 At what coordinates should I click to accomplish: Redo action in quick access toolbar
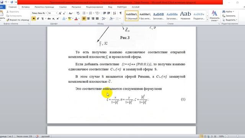(x=12, y=2)
